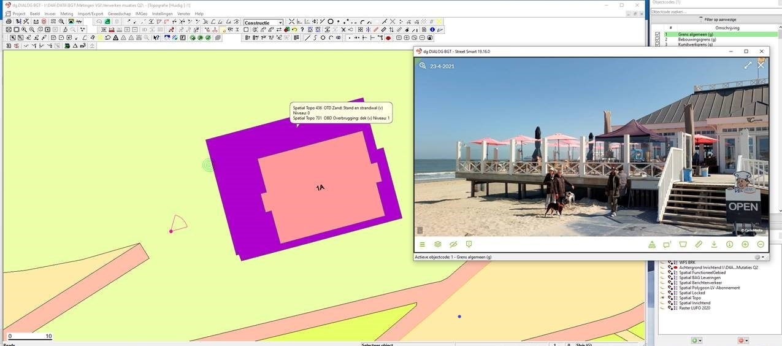Click the download icon in Street Smart
The image size is (782, 346).
(x=714, y=244)
